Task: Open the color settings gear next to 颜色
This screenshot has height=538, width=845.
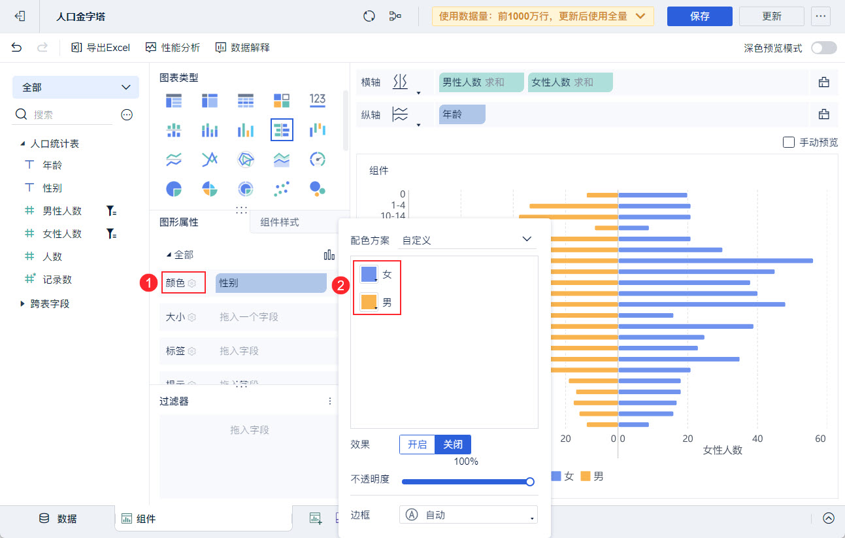Action: coord(192,283)
